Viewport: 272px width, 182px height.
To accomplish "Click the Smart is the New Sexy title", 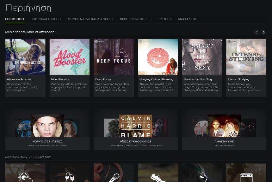I will [x=198, y=79].
